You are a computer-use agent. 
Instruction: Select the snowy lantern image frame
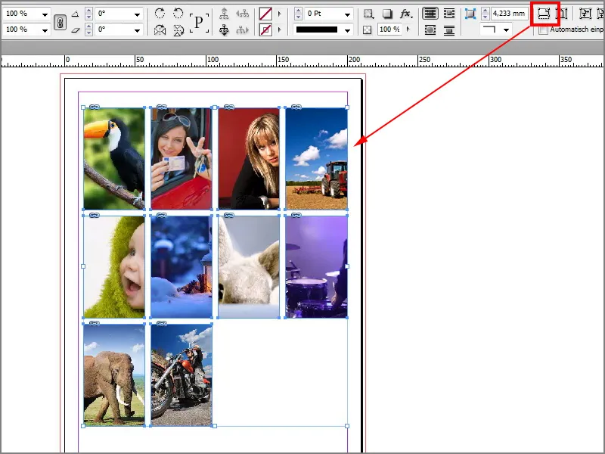click(x=181, y=267)
